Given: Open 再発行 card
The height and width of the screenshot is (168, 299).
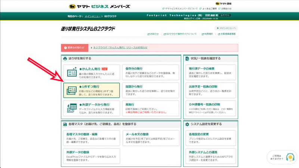Looking at the screenshot, I should pos(151,108).
